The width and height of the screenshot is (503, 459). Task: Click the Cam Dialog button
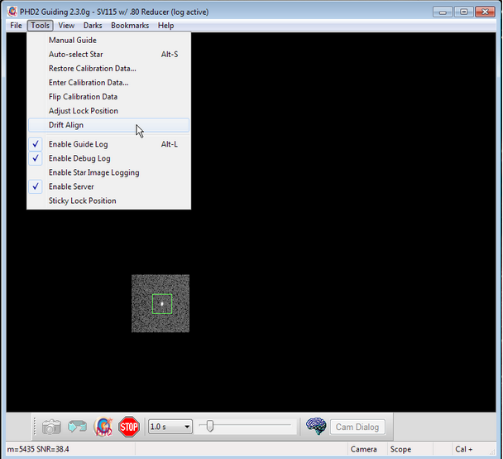coord(357,428)
